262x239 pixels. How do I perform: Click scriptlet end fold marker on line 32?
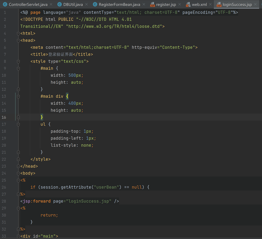[x=18, y=229]
